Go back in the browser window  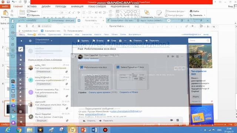click(x=20, y=26)
